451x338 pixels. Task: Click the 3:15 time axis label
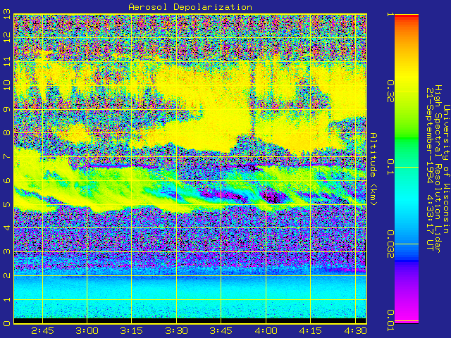tap(132, 331)
